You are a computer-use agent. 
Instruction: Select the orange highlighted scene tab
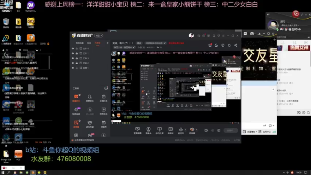98,43
